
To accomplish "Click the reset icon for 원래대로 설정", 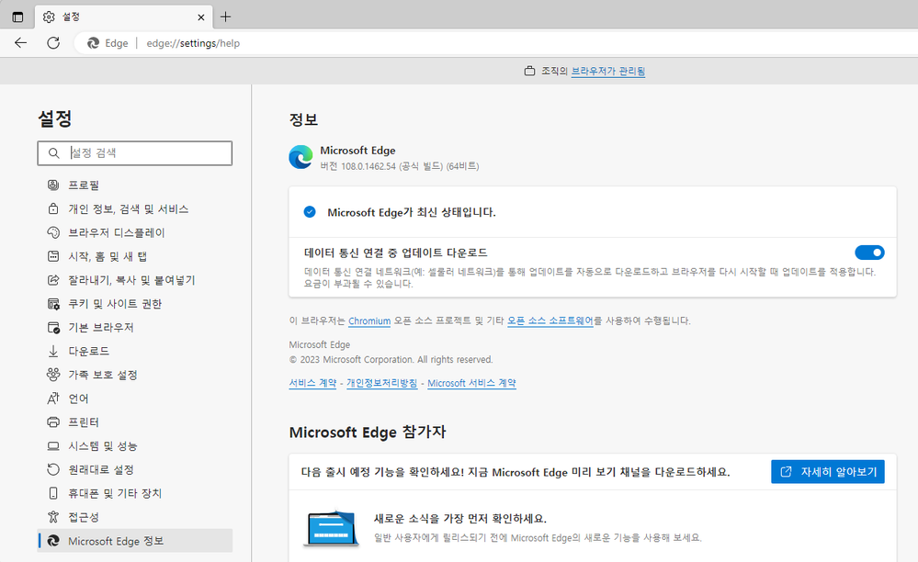I will click(x=53, y=469).
